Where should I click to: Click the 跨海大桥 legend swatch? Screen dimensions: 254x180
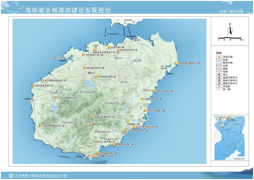(x=219, y=63)
